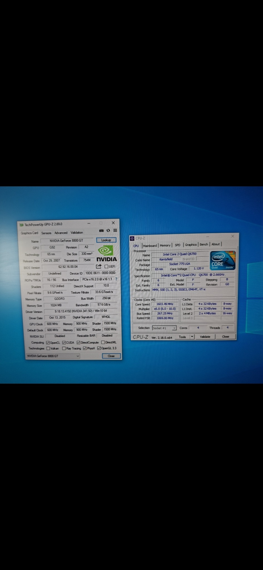Viewport: 263px width, 570px height.
Task: Click the Package value Socket 775 LGA
Action: coord(180,264)
